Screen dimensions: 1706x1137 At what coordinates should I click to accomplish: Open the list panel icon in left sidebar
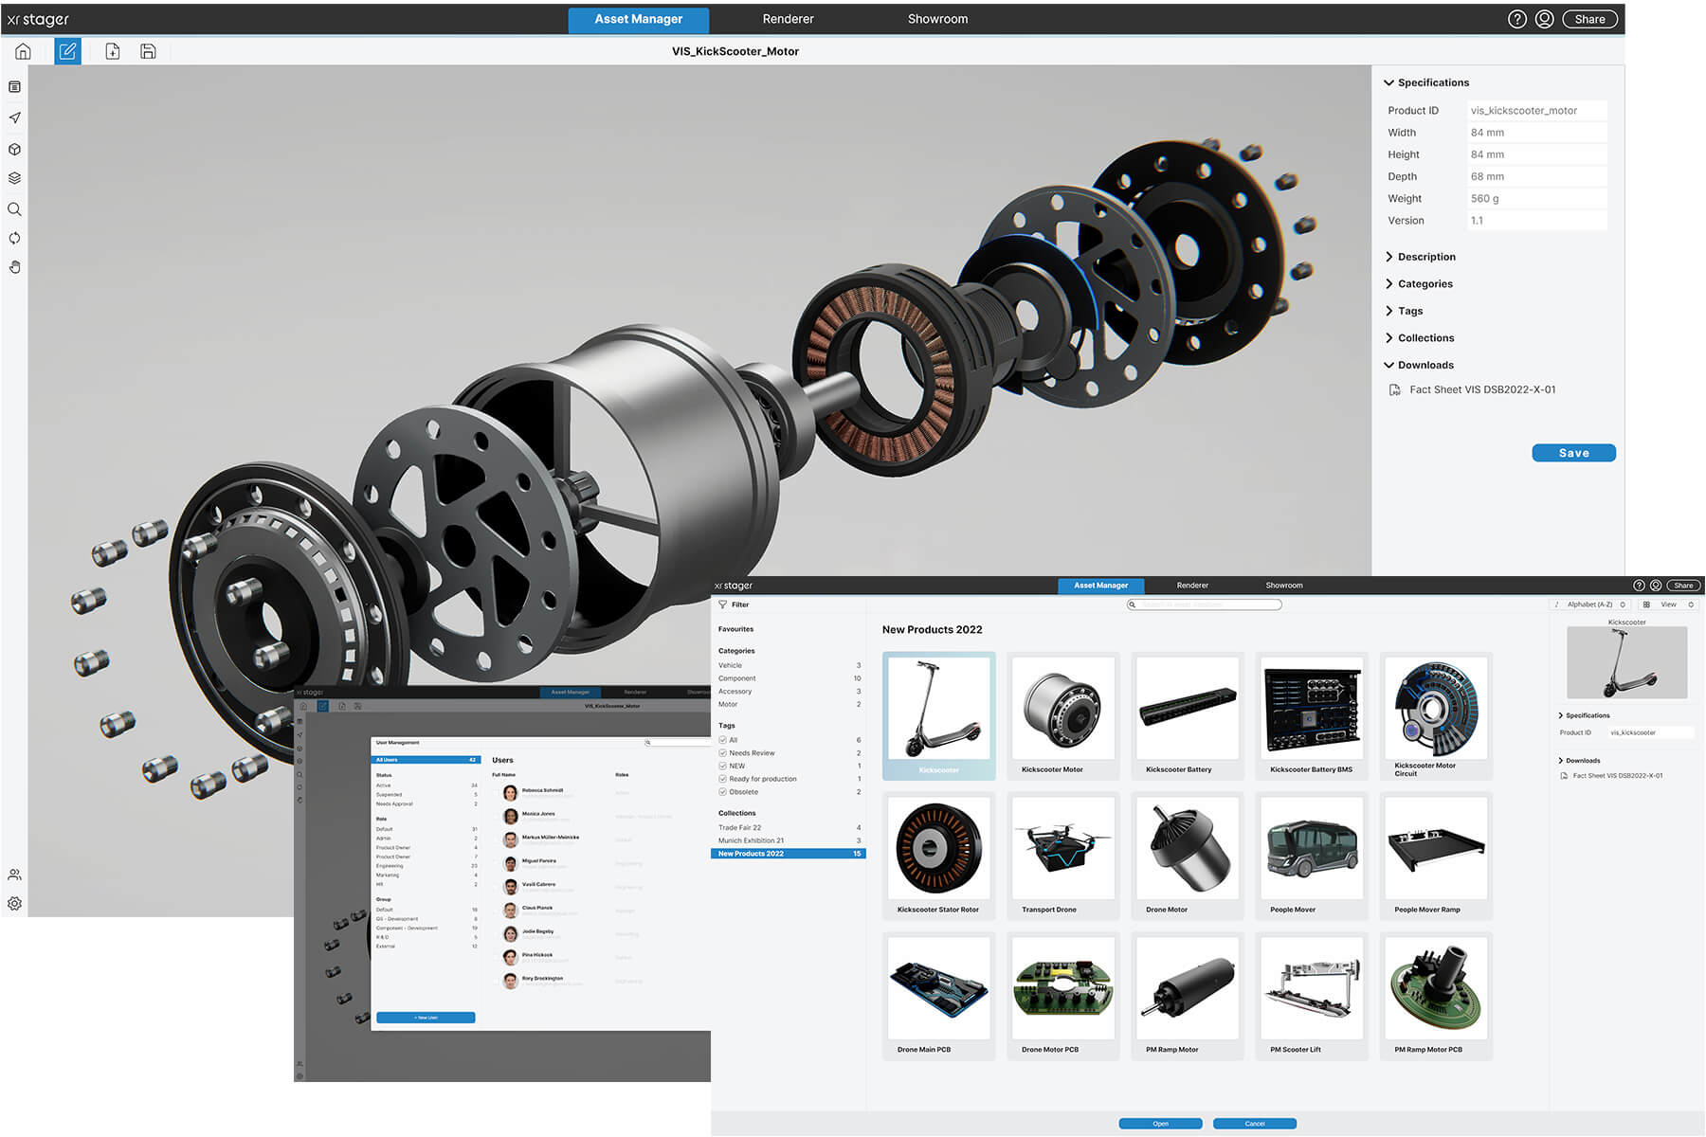pos(14,87)
